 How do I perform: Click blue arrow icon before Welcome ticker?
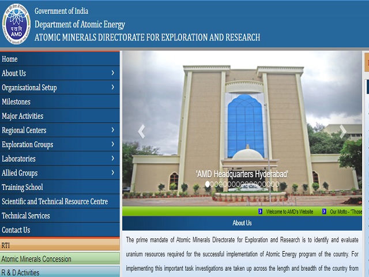pos(260,212)
